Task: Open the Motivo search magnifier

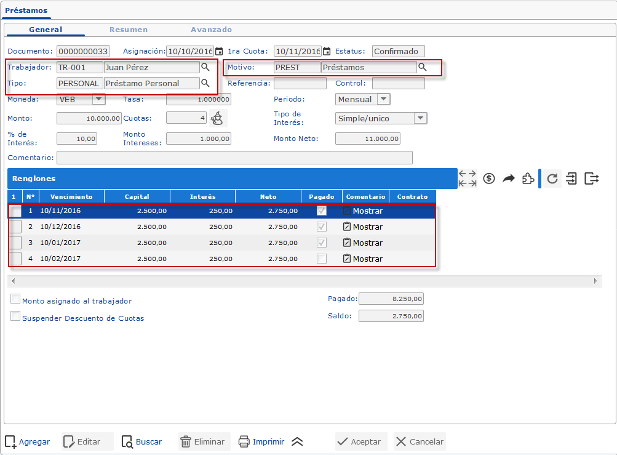Action: tap(423, 67)
